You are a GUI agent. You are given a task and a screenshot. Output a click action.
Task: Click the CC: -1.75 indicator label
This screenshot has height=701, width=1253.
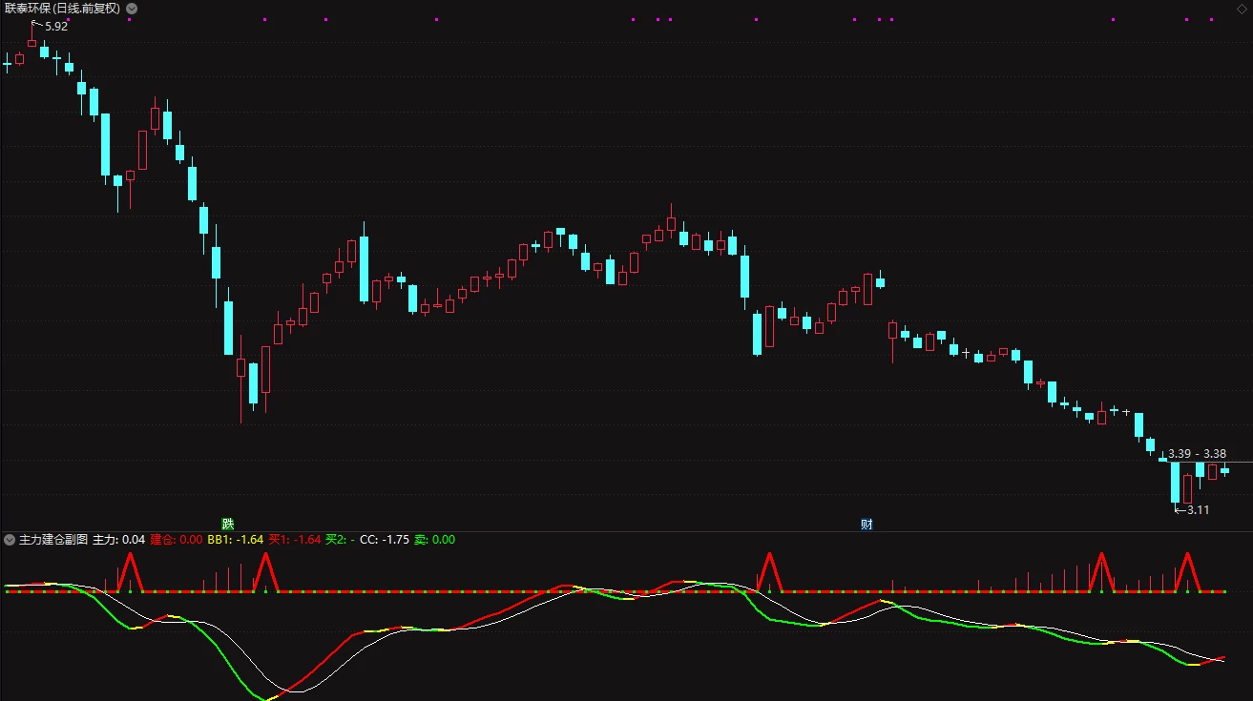coord(385,540)
